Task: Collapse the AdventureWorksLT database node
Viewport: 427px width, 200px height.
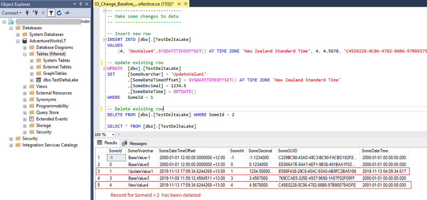Action: click(x=18, y=41)
